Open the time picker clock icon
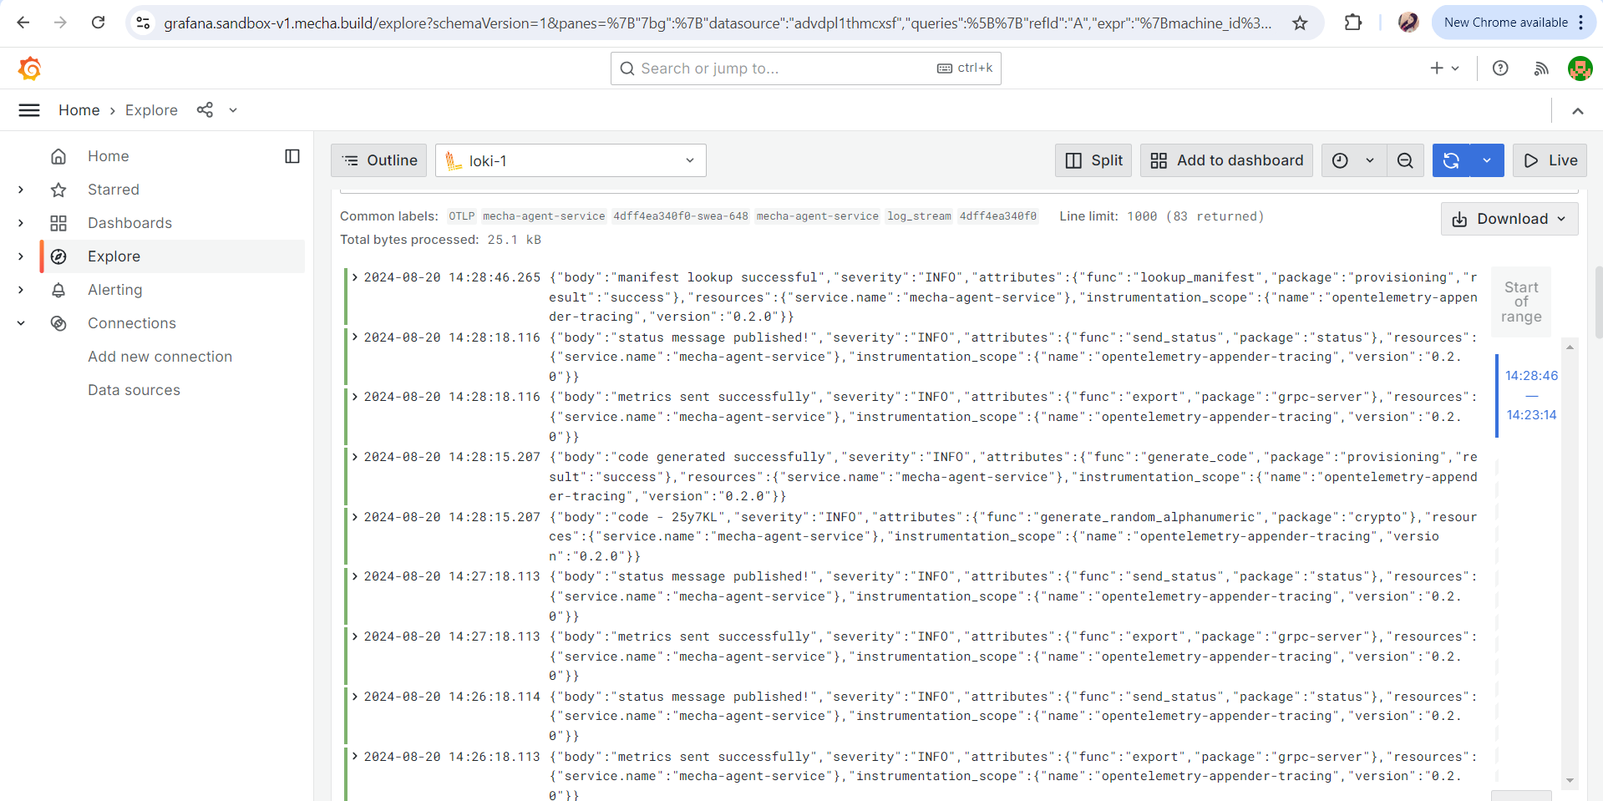This screenshot has height=801, width=1603. point(1340,160)
